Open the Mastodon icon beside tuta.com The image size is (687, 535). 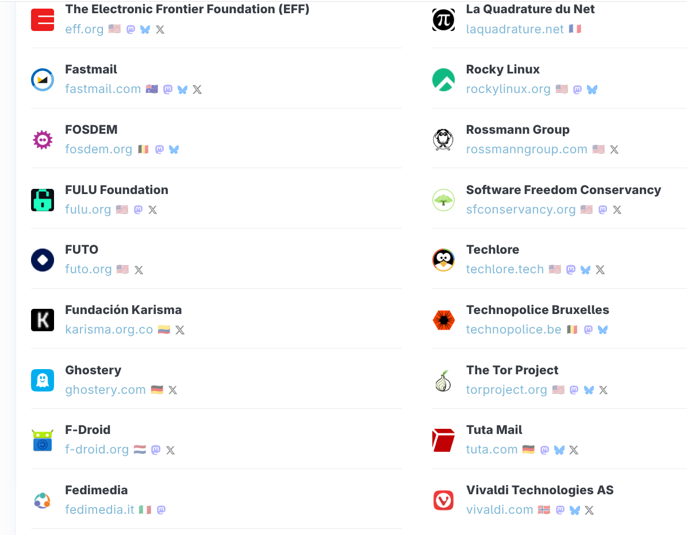pyautogui.click(x=544, y=450)
